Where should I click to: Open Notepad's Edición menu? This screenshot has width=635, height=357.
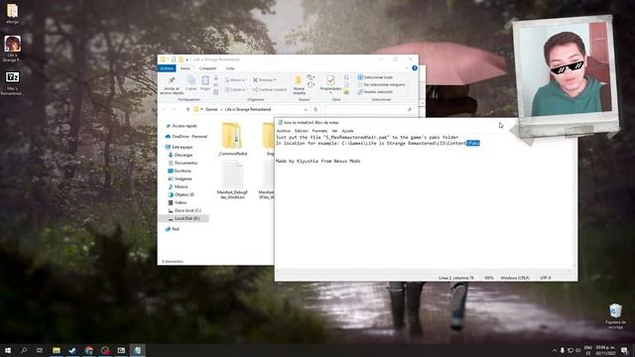(302, 131)
